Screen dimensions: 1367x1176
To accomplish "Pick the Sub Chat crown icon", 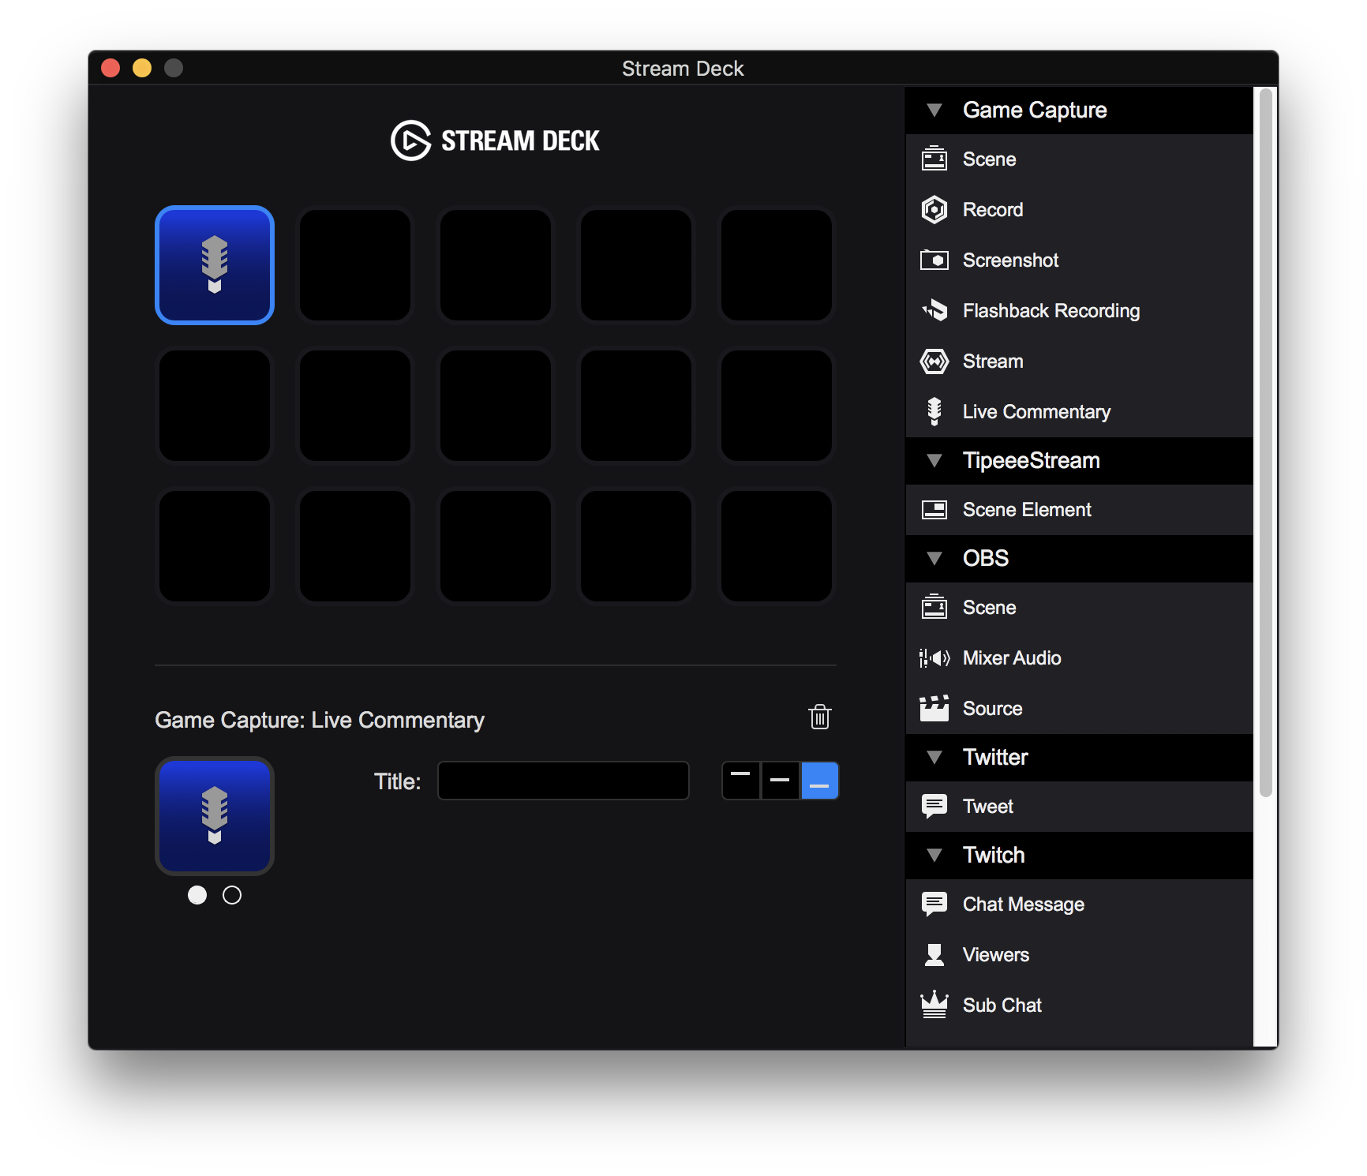I will pyautogui.click(x=934, y=1006).
